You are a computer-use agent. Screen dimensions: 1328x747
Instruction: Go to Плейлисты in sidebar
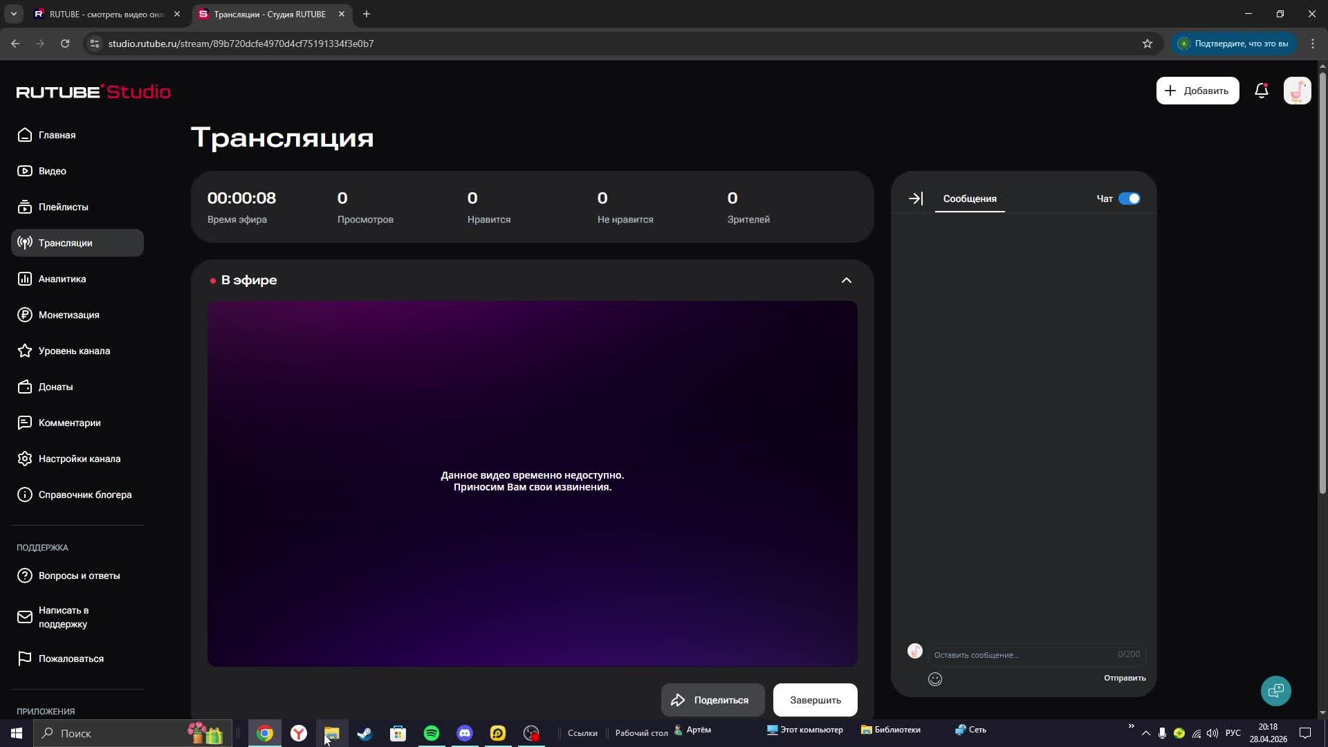(x=77, y=207)
